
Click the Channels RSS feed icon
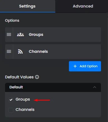pyautogui.click(x=20, y=51)
